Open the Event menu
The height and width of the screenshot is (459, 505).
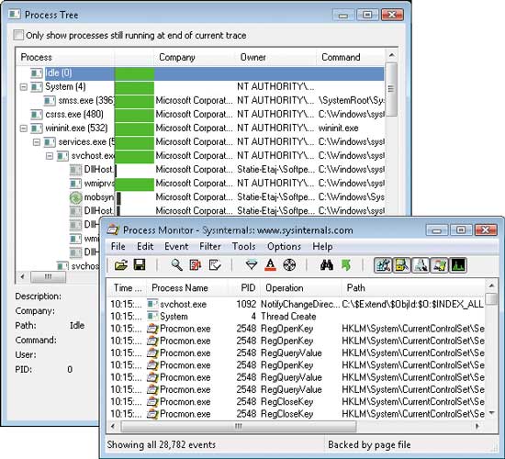click(x=176, y=246)
